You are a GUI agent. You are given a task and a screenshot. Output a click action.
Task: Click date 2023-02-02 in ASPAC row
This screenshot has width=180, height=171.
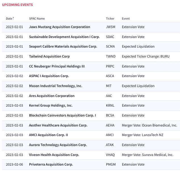tap(14, 76)
